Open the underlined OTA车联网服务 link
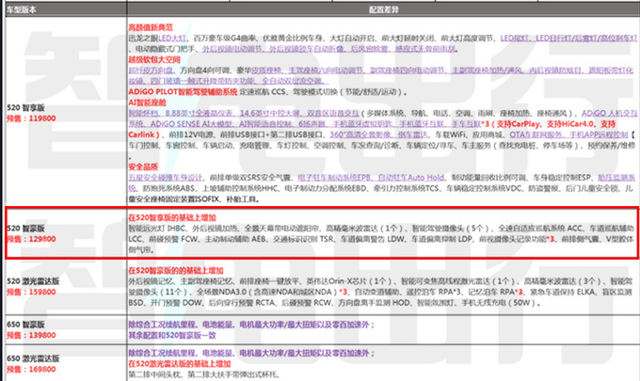The height and width of the screenshot is (381, 640). (x=536, y=135)
